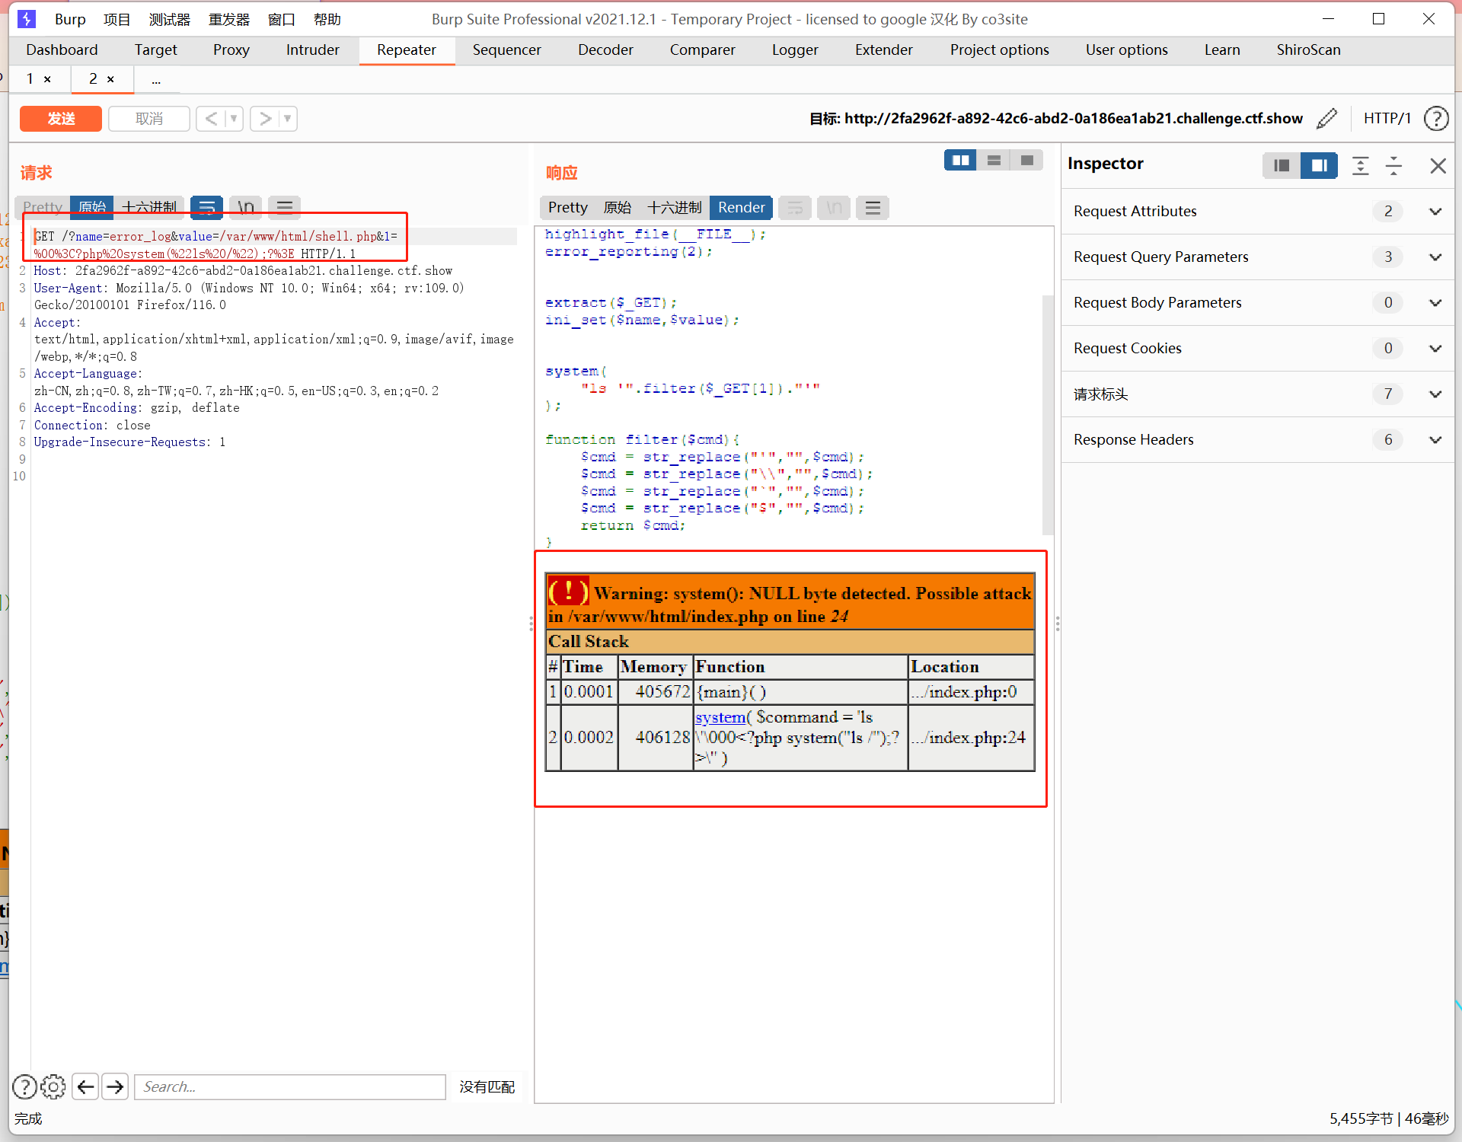
Task: Go forward to next request in history
Action: (265, 118)
